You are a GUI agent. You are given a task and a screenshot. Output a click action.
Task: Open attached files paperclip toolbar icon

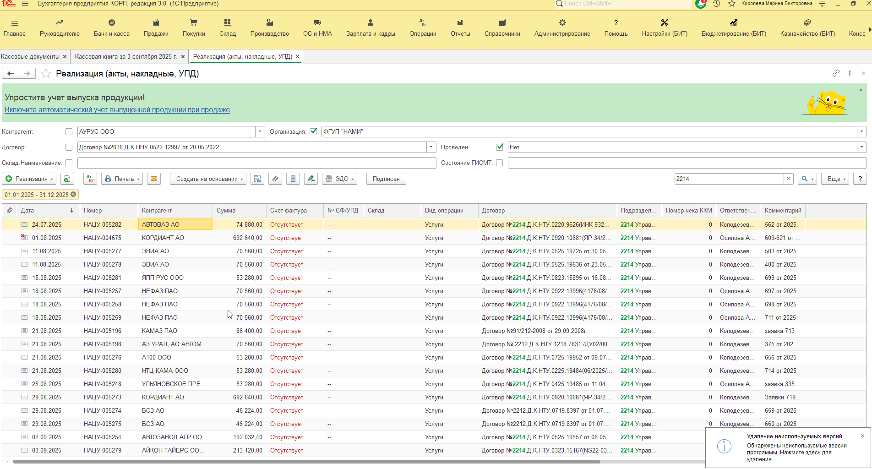(x=275, y=179)
